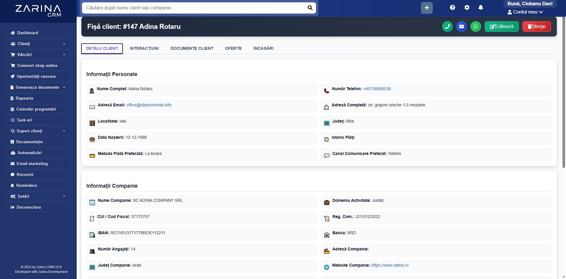Open the OFERTE tab

233,48
